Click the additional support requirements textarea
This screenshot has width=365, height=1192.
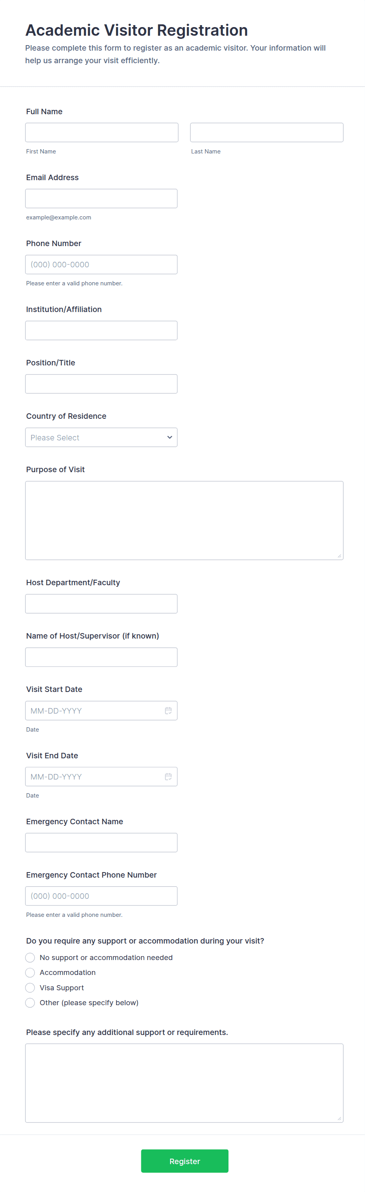coord(184,1083)
